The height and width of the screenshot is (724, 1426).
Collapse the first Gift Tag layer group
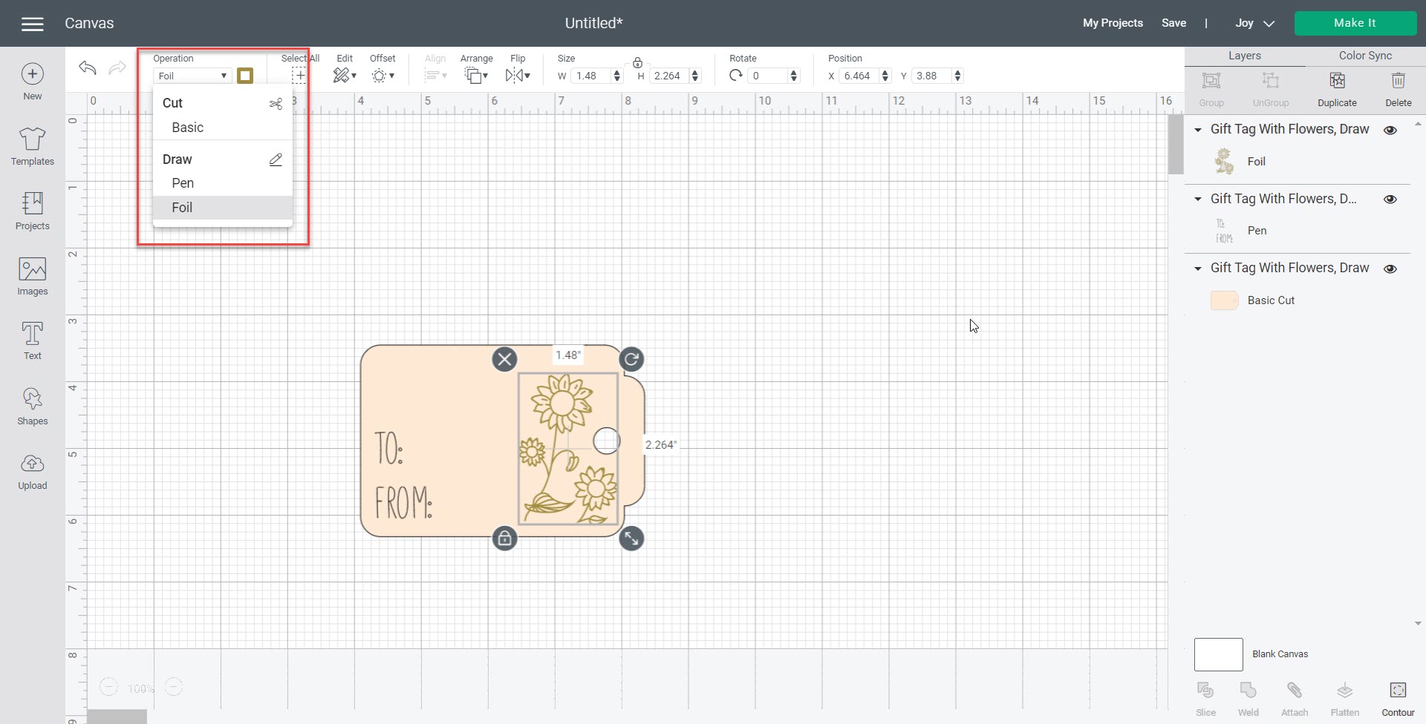coord(1197,130)
